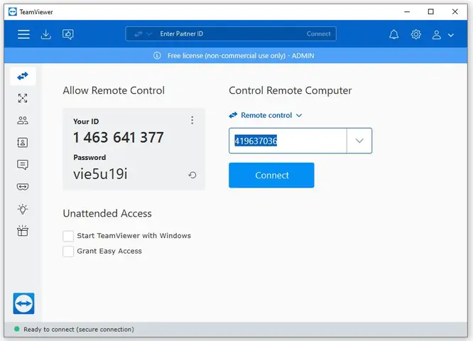Open the lightbulb Getting Started icon
Image resolution: width=473 pixels, height=341 pixels.
click(x=23, y=209)
